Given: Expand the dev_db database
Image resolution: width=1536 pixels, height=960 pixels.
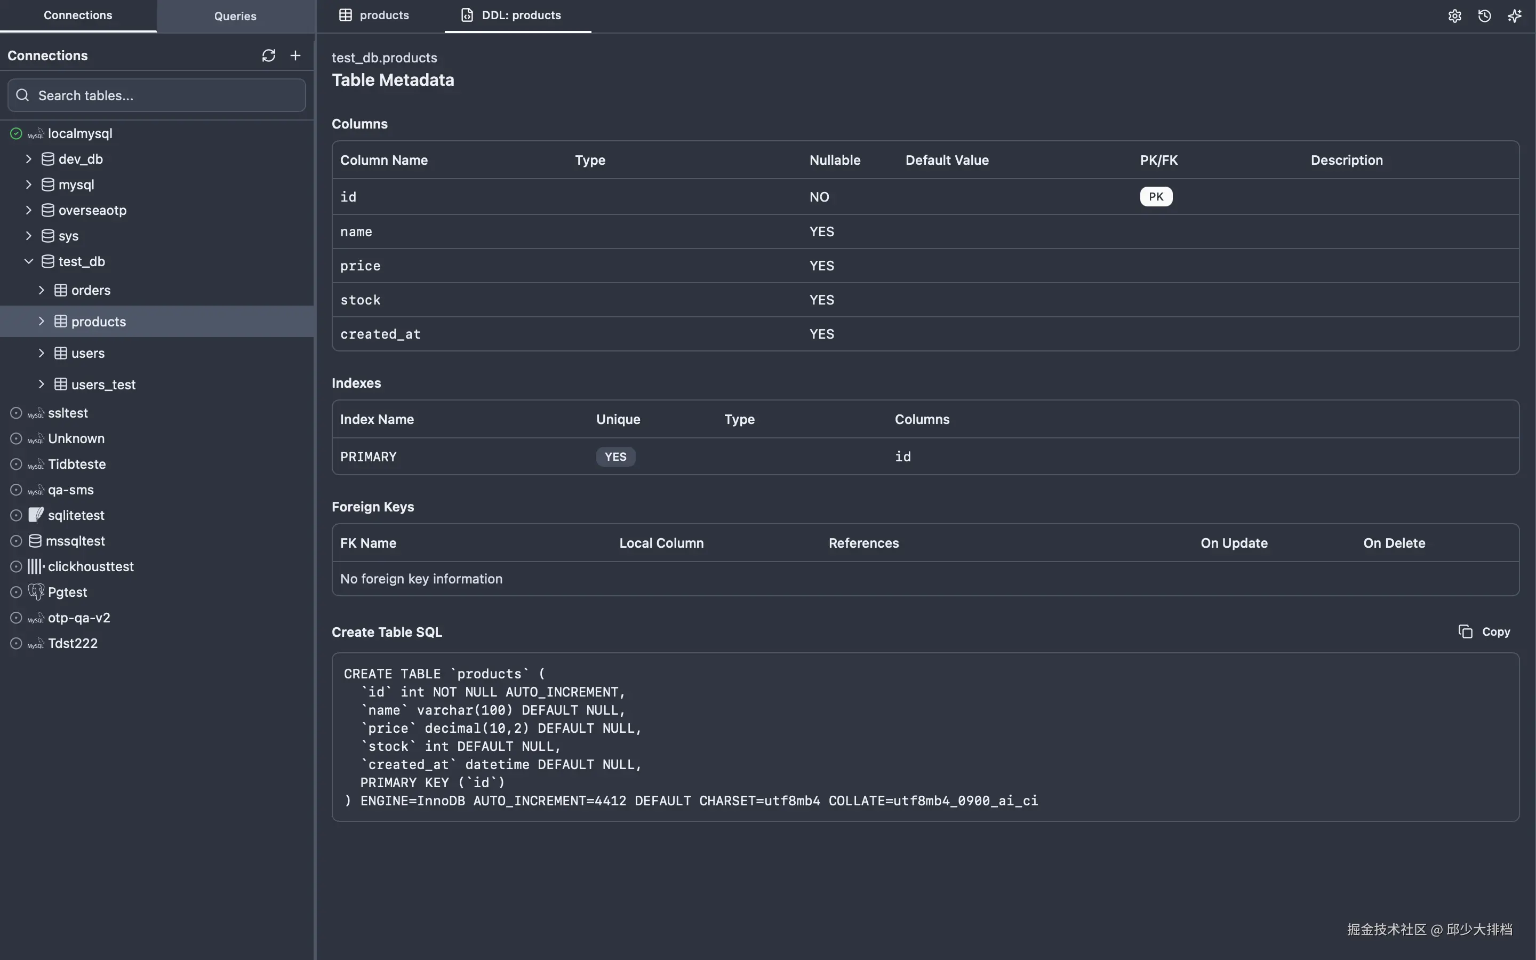Looking at the screenshot, I should point(29,159).
